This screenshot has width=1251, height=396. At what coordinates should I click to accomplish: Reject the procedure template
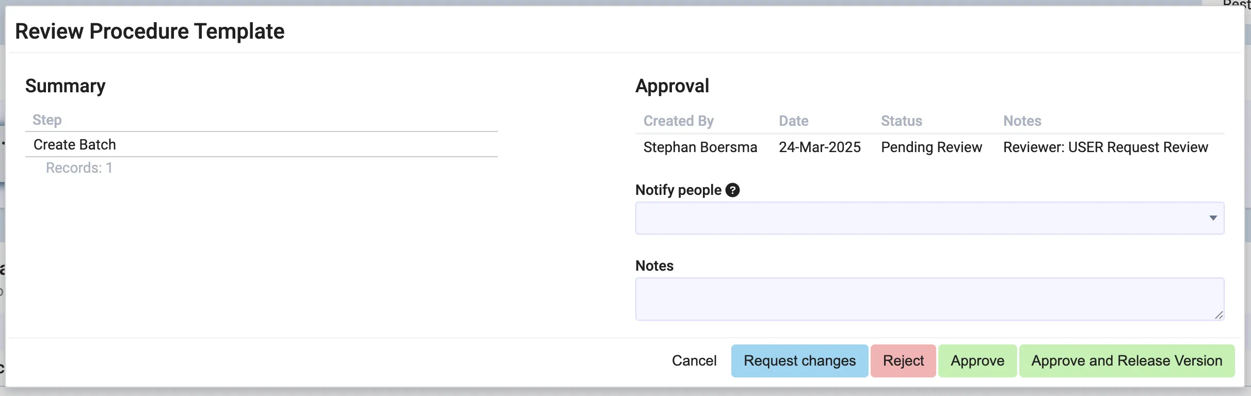(903, 361)
